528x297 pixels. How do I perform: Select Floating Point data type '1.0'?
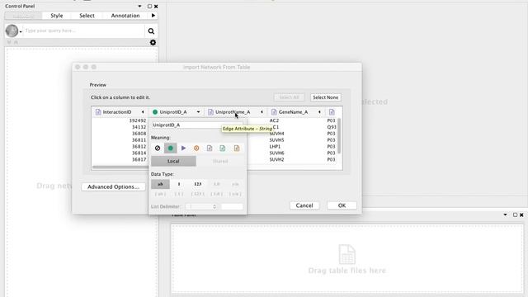(x=216, y=184)
